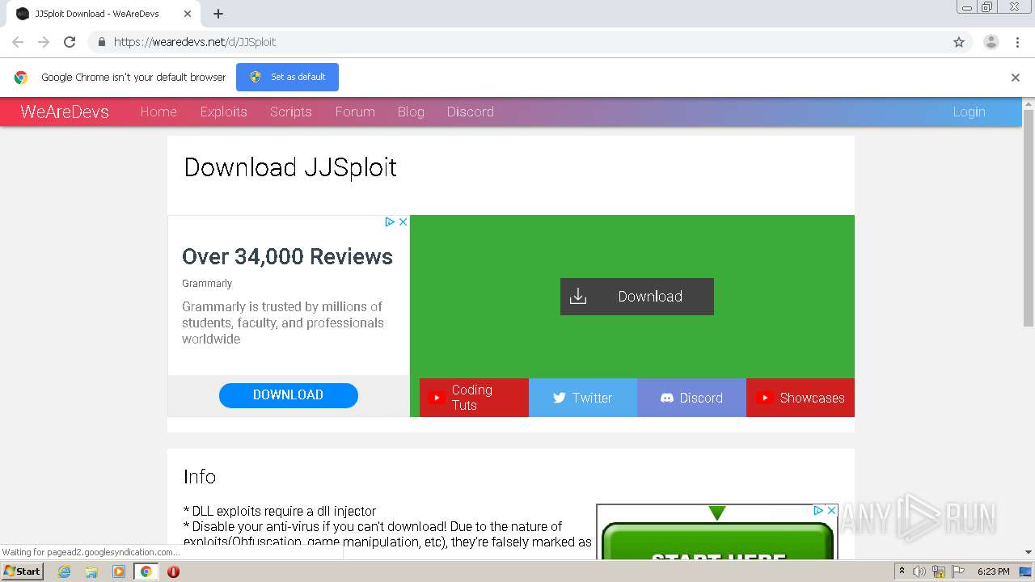Click the WeAreDevs site logo

tap(65, 112)
